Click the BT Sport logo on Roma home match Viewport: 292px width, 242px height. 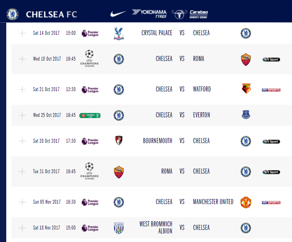point(271,59)
